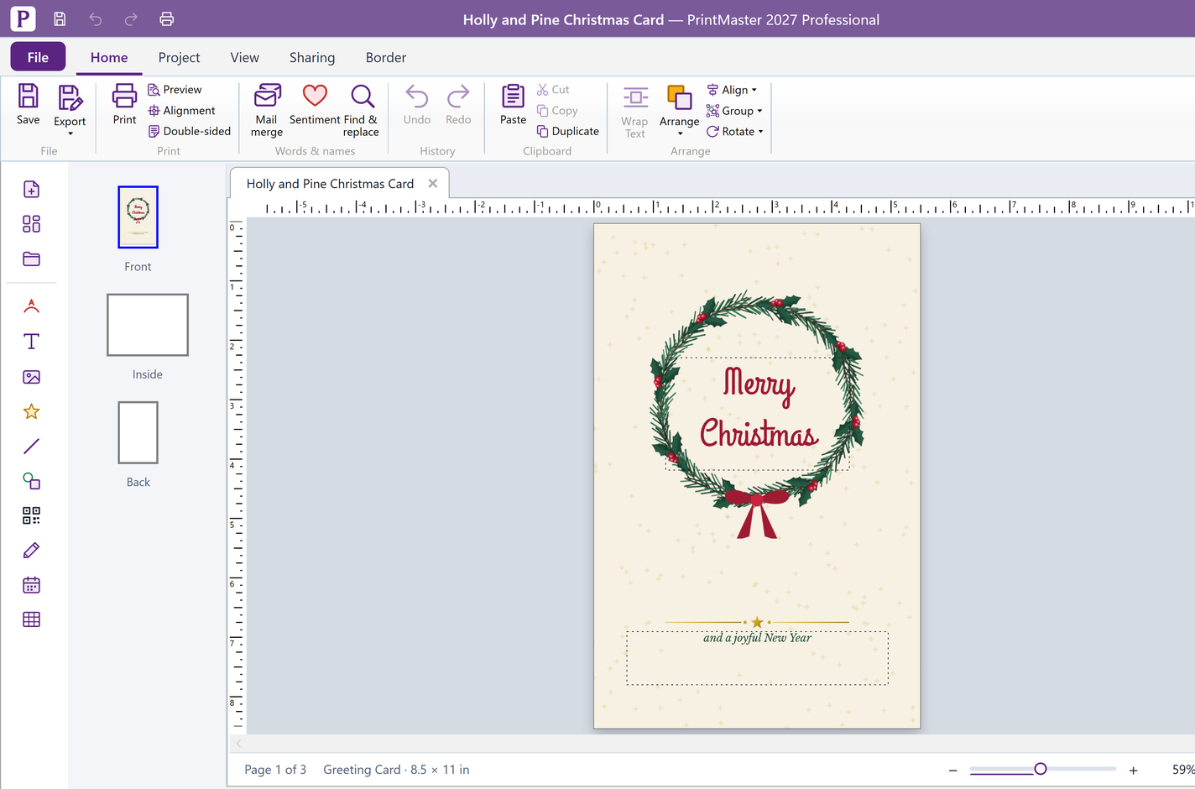Select the image tool in the sidebar
The image size is (1195, 789).
click(x=31, y=377)
